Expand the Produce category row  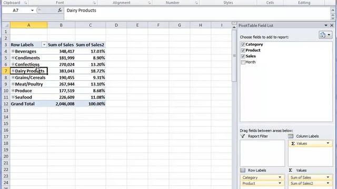point(13,90)
